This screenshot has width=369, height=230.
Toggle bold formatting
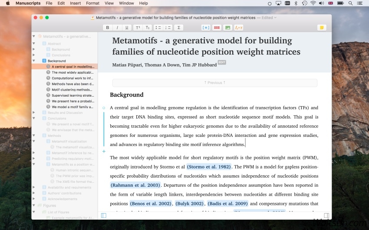pos(107,28)
